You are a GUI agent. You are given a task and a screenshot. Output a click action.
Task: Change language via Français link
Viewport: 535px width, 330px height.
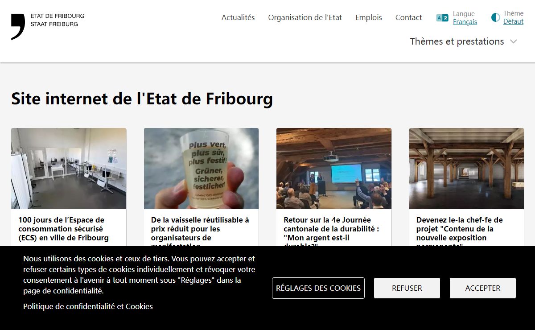point(465,22)
